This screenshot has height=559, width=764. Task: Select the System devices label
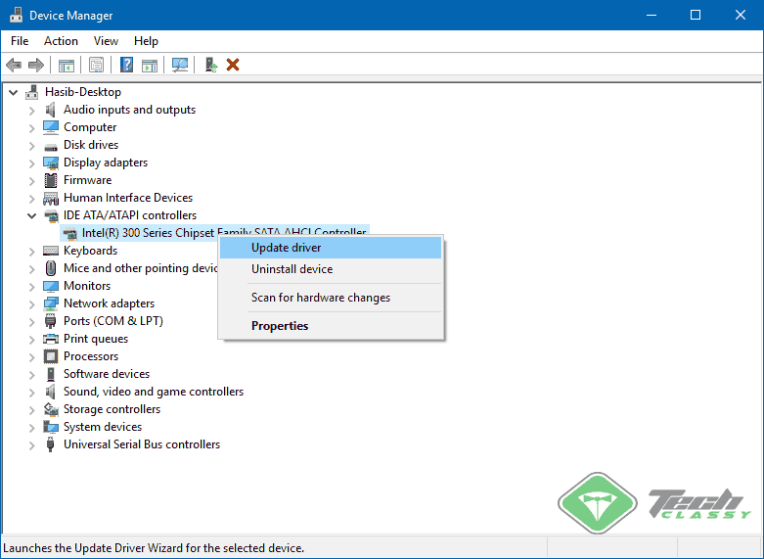coord(103,427)
